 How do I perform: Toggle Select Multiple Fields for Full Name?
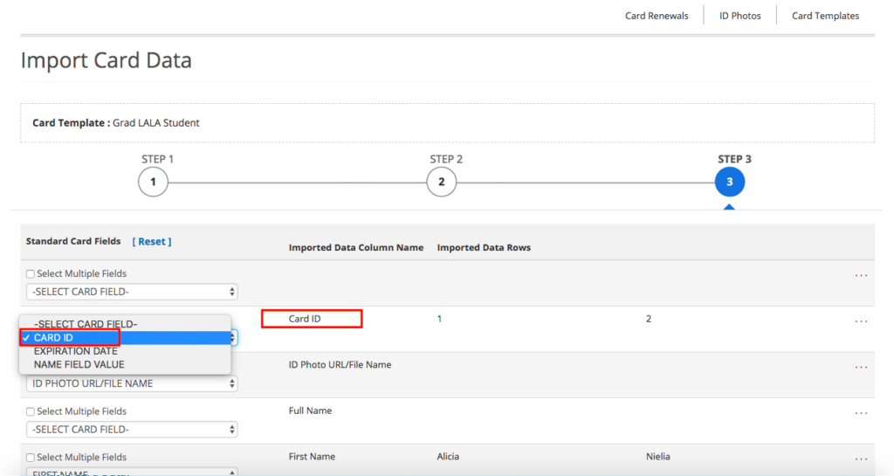31,411
